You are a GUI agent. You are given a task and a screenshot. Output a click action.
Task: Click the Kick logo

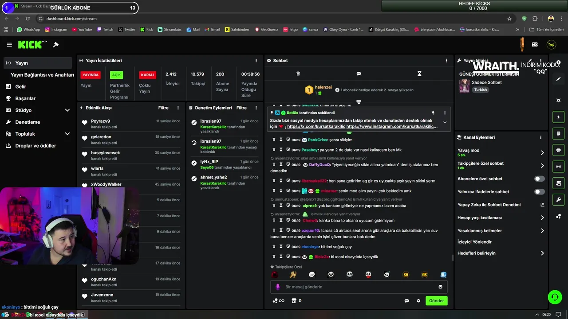coord(32,45)
